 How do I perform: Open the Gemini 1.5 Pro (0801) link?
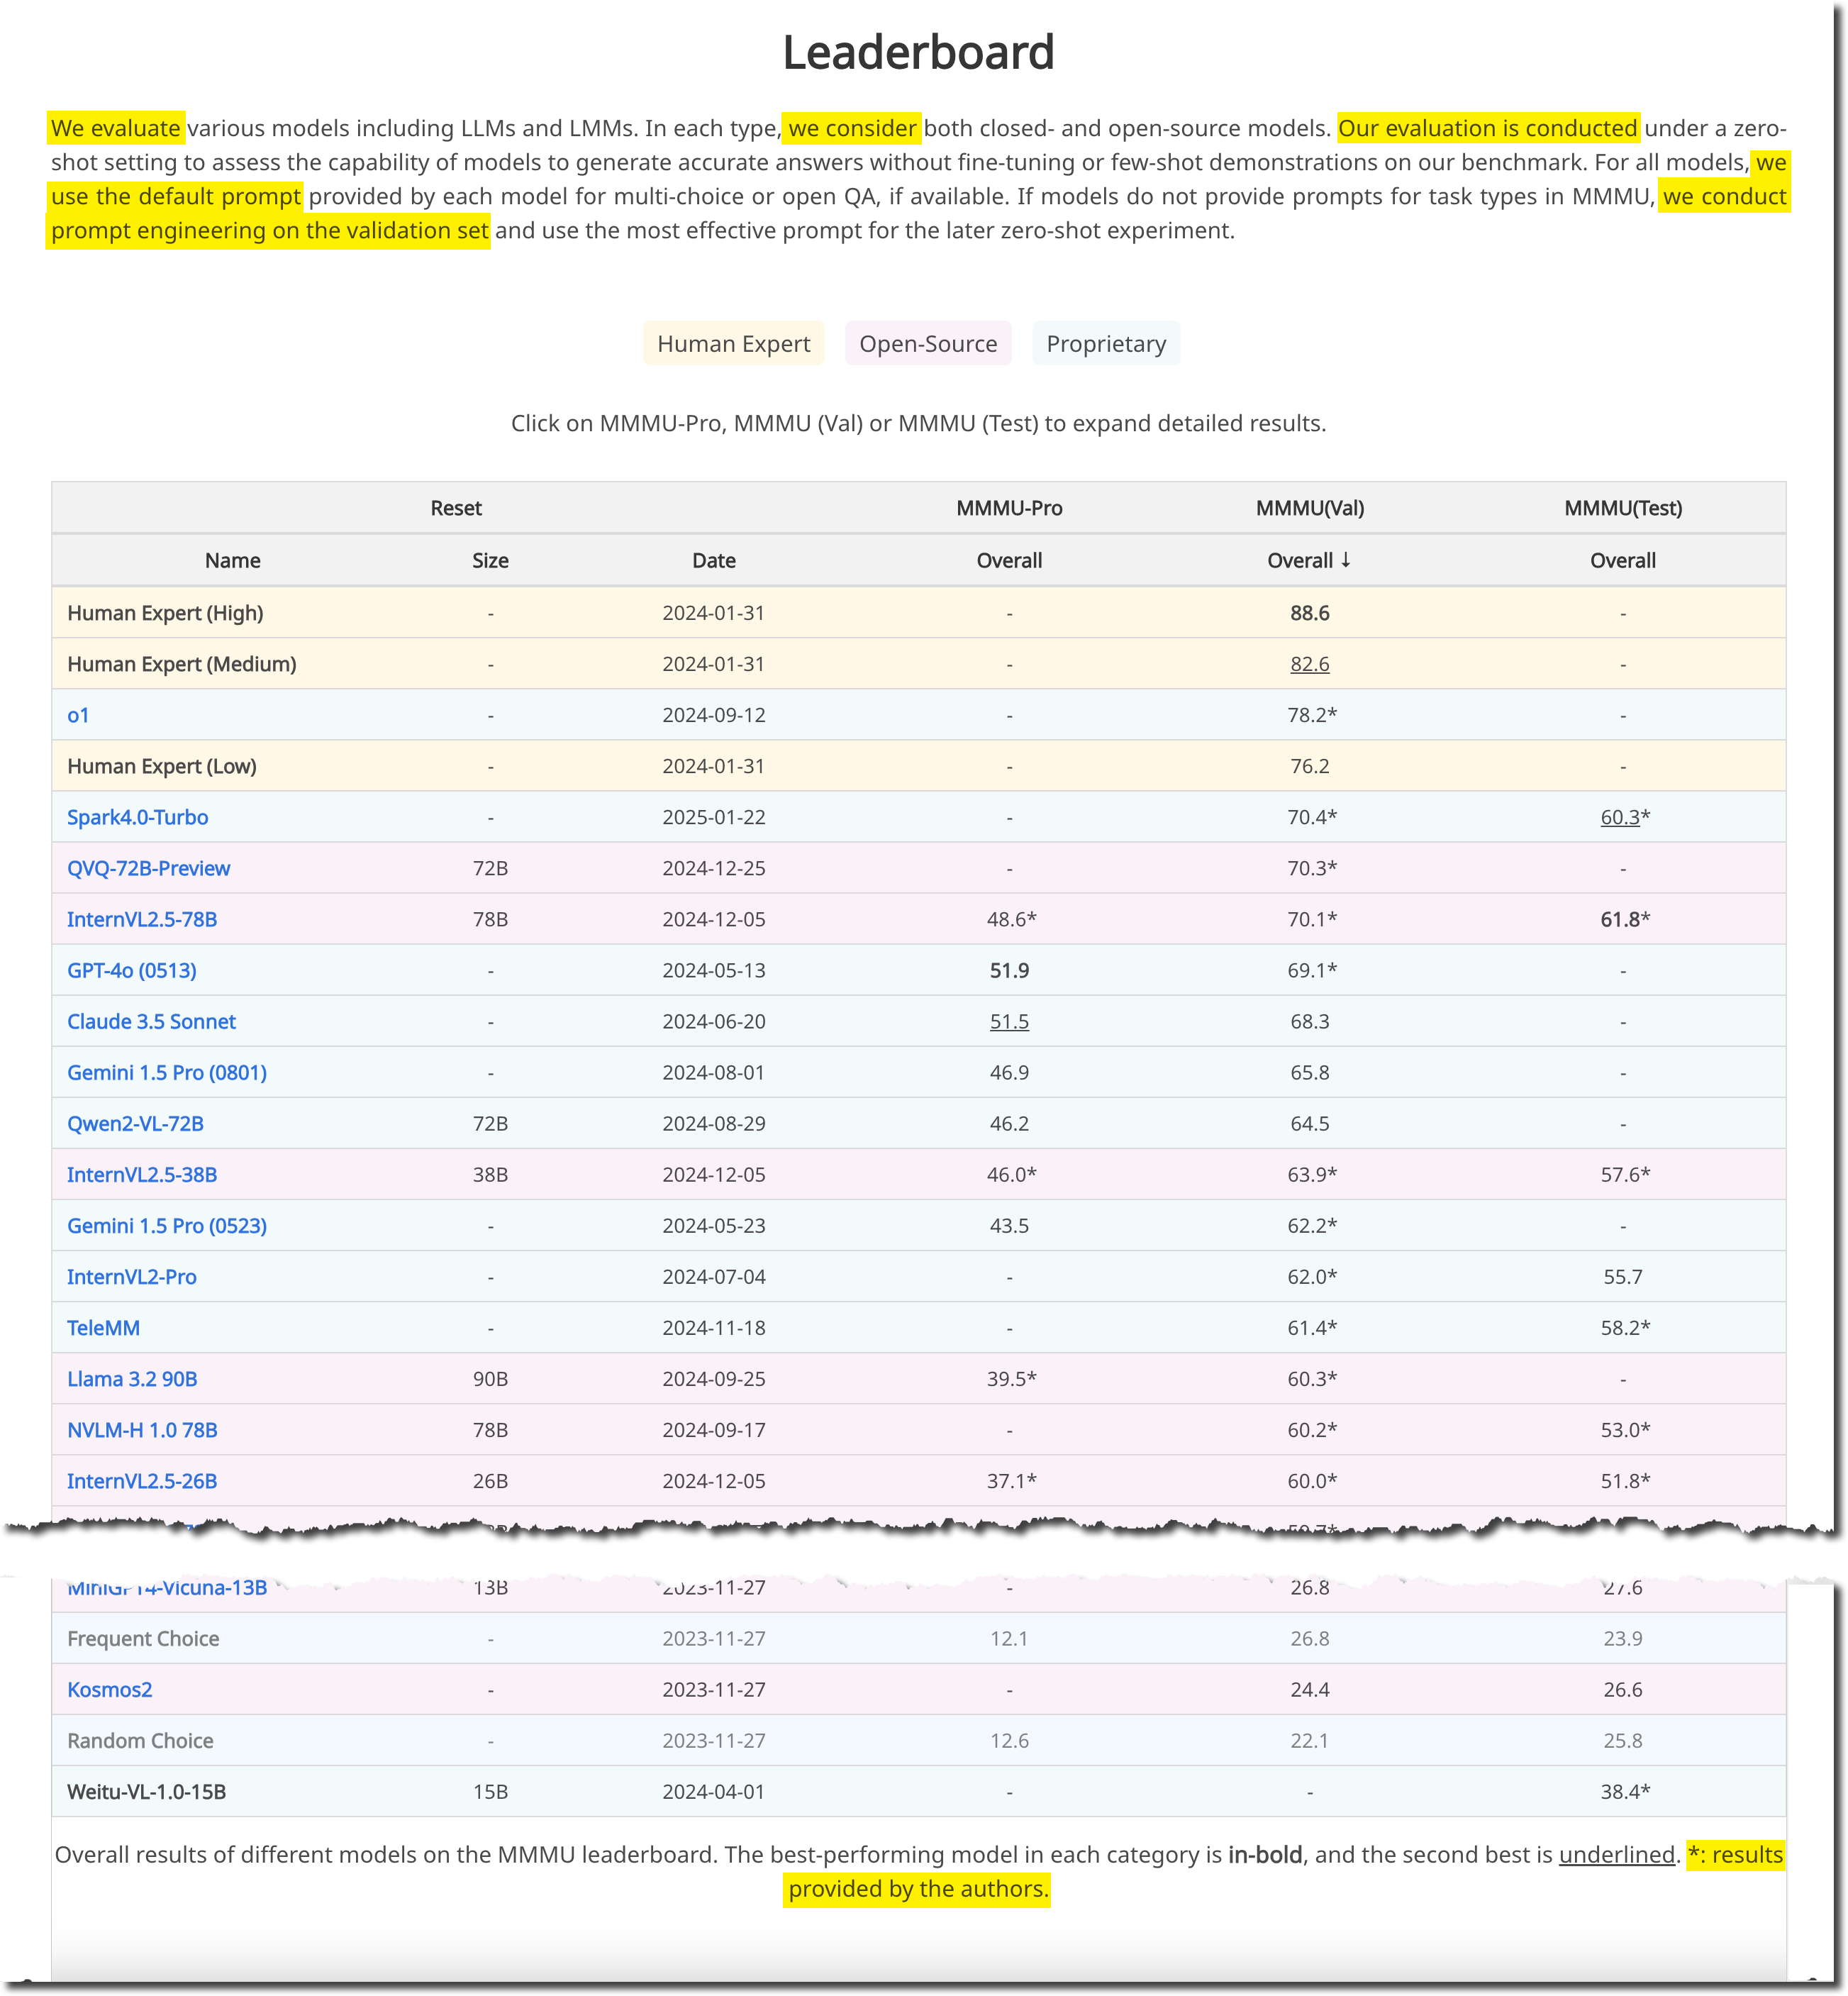(x=166, y=1072)
